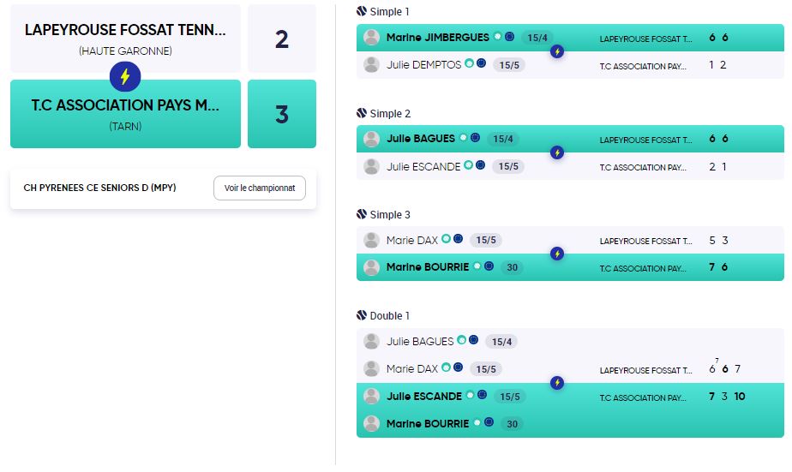Open the 'Voir le championnat' button
The height and width of the screenshot is (472, 792).
pos(259,188)
